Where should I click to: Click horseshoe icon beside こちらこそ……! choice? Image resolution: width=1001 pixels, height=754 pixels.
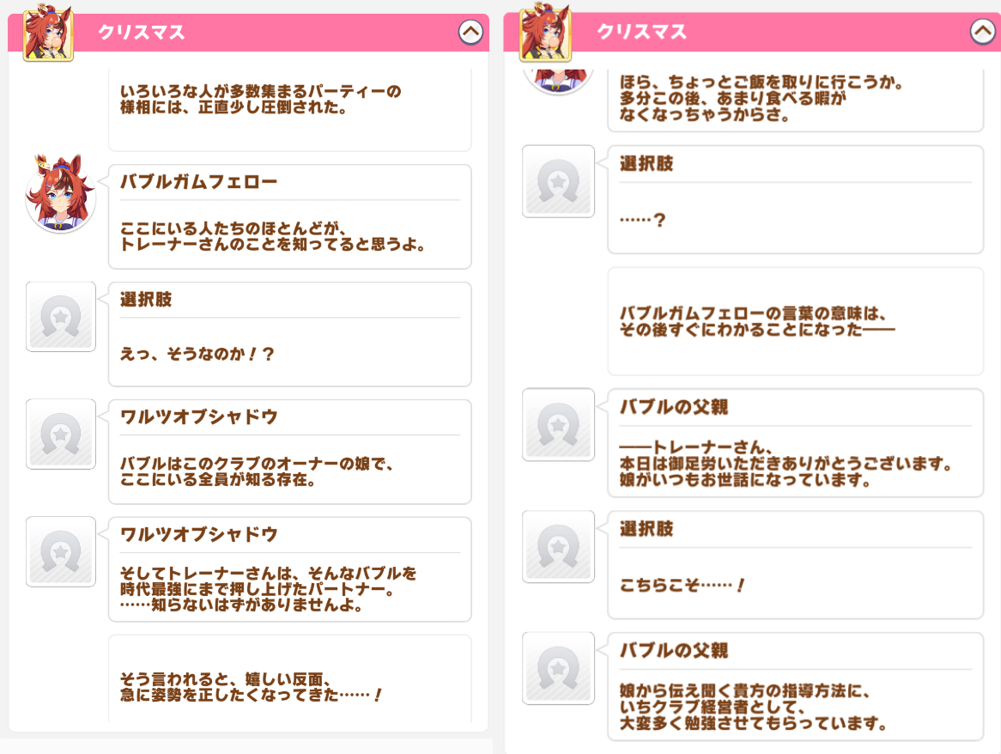point(558,546)
